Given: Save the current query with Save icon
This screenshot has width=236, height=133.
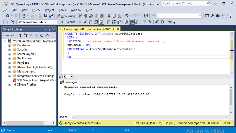Looking at the screenshot, I should 46,16.
